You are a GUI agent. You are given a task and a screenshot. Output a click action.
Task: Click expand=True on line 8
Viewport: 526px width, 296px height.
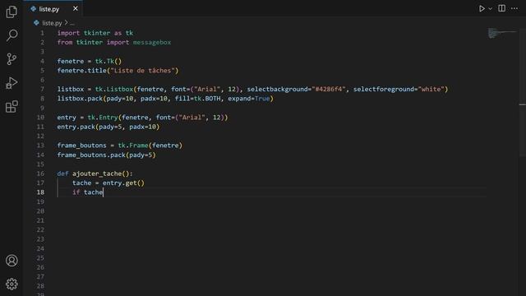point(249,99)
